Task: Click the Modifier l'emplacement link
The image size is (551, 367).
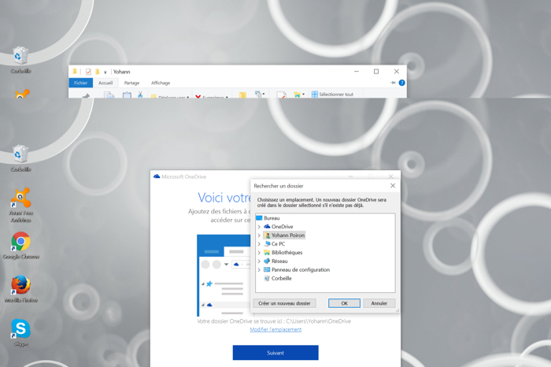Action: click(275, 330)
